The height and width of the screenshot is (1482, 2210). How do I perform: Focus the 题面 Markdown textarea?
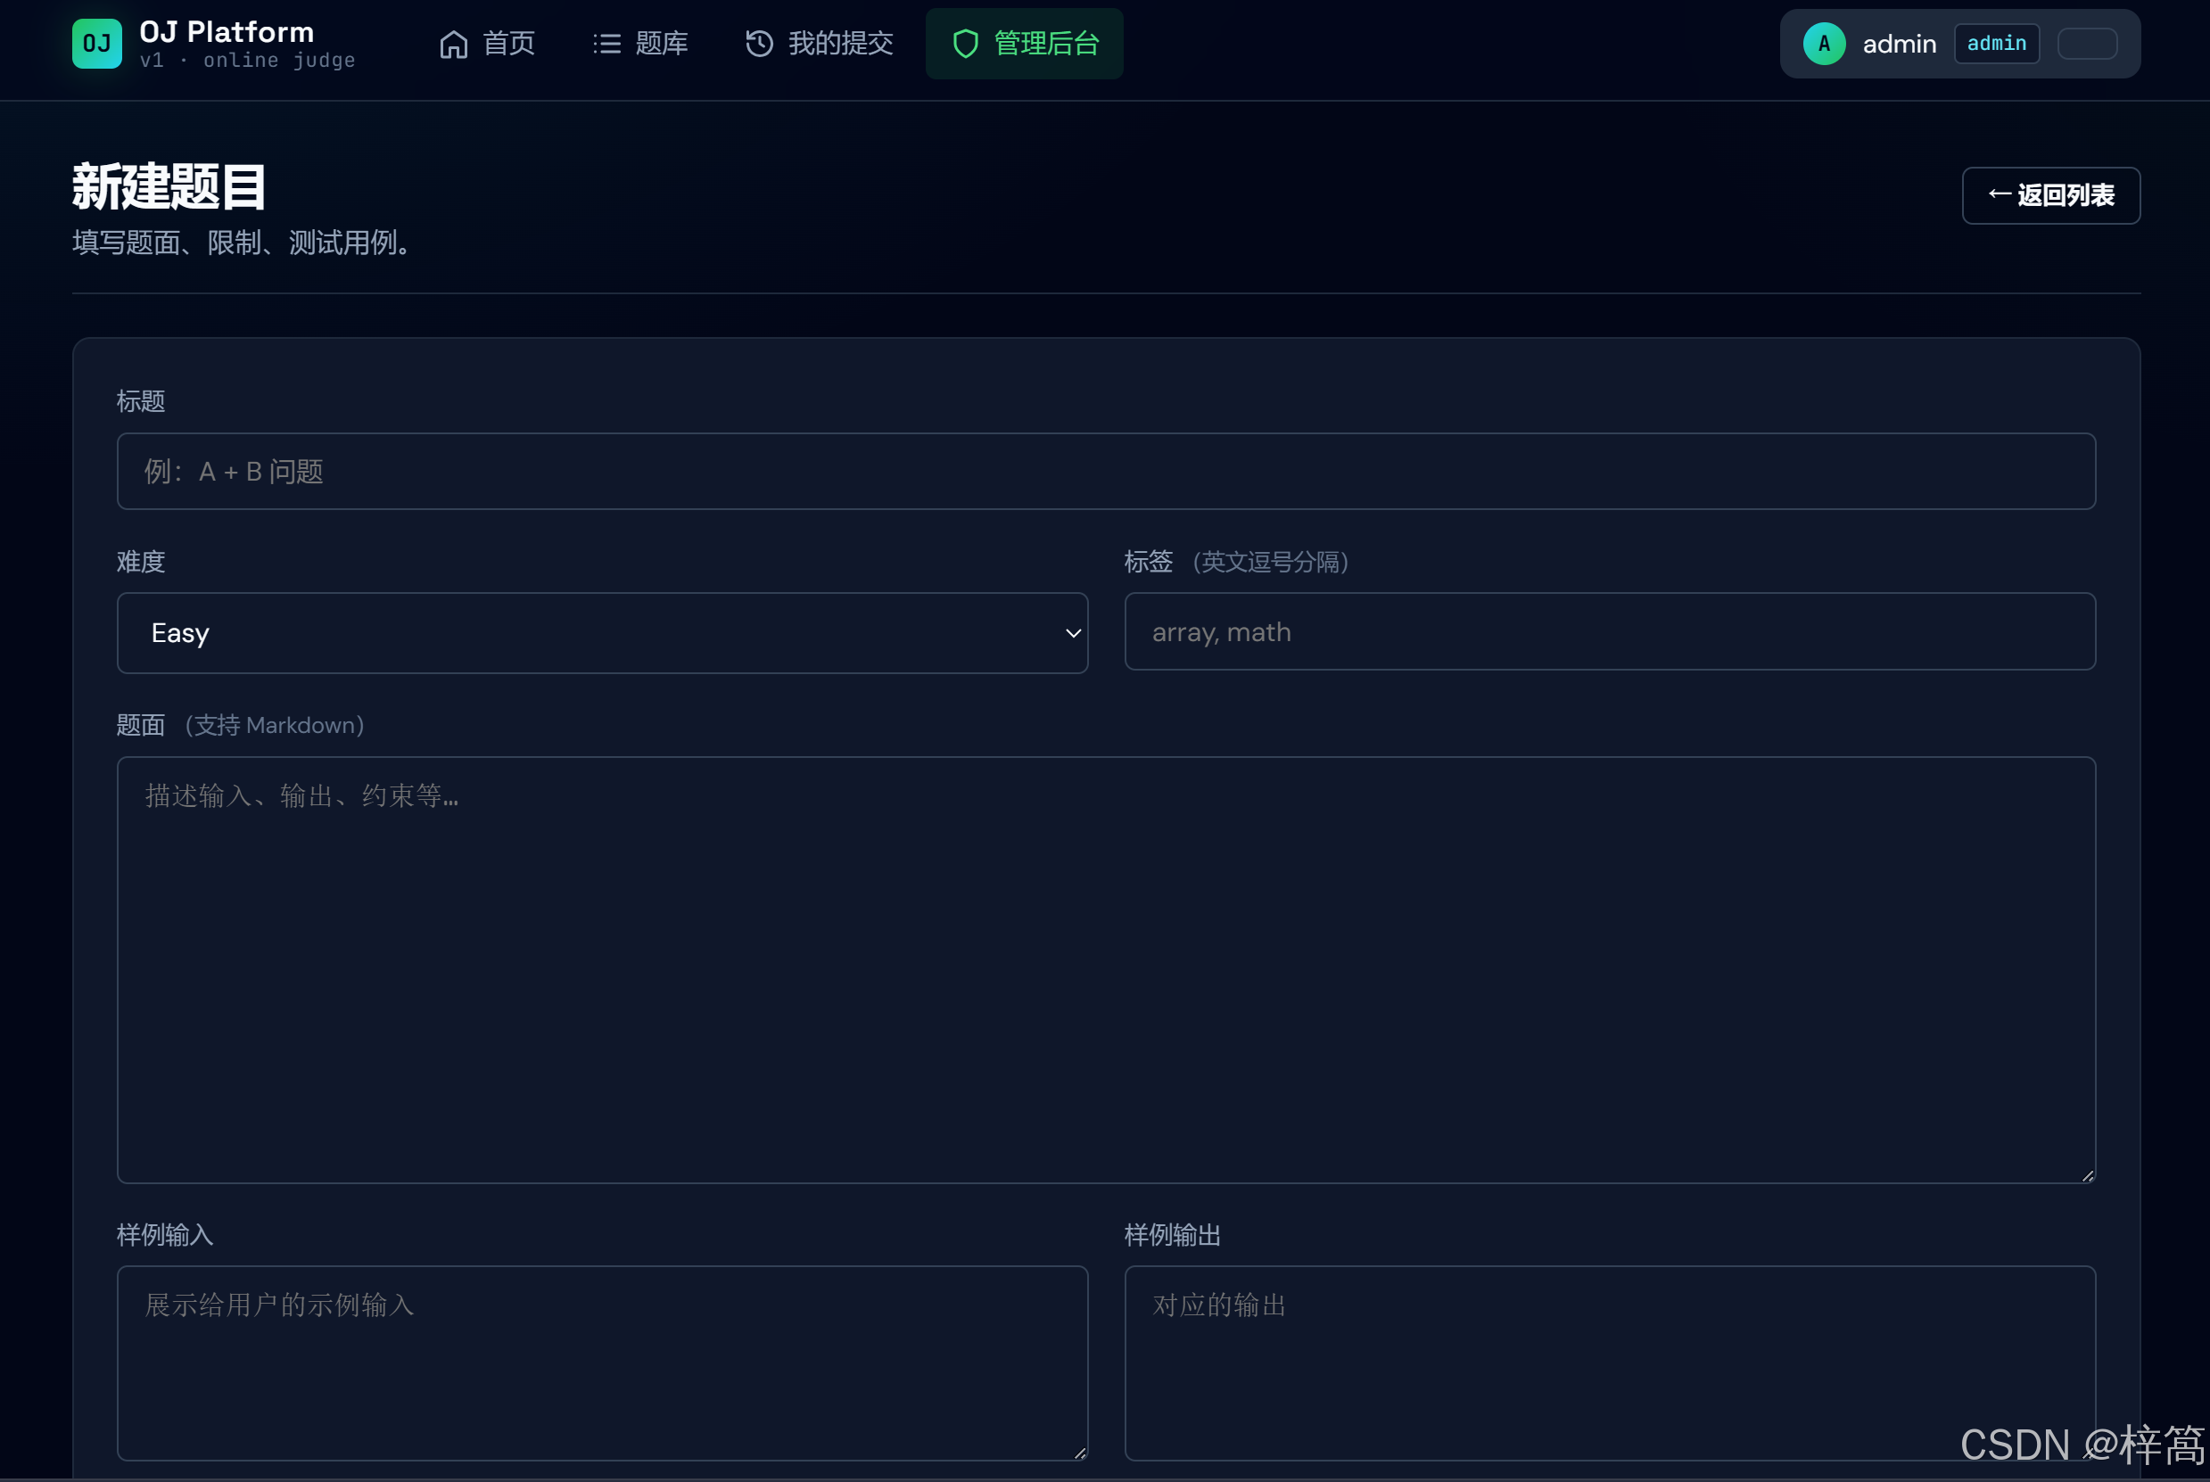1106,970
